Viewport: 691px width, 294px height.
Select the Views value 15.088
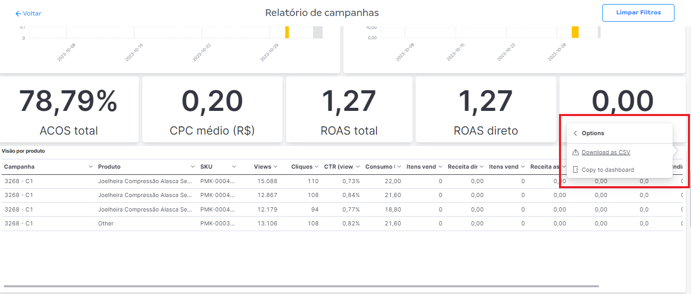[x=267, y=181]
